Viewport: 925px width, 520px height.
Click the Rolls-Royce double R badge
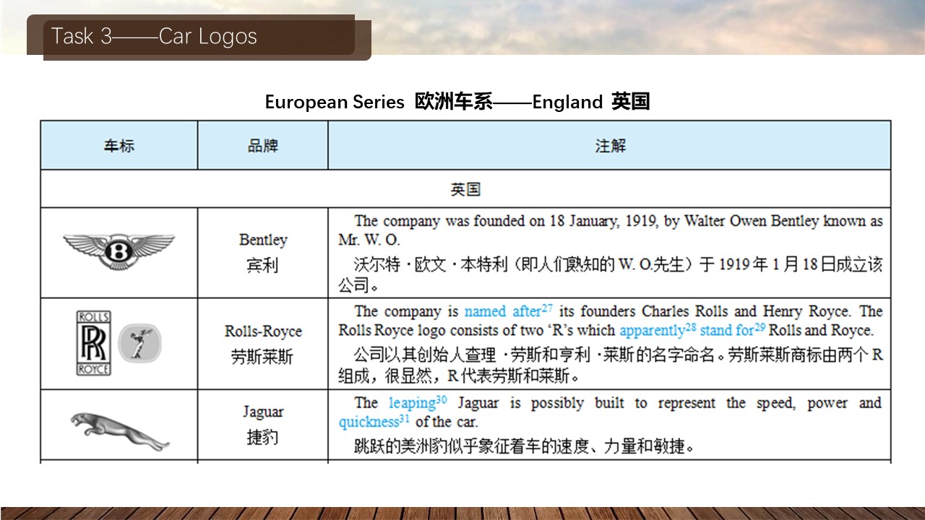[x=94, y=344]
